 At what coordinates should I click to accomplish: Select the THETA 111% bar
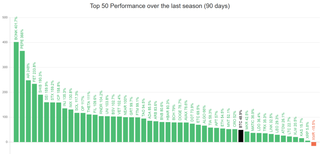click(89, 128)
